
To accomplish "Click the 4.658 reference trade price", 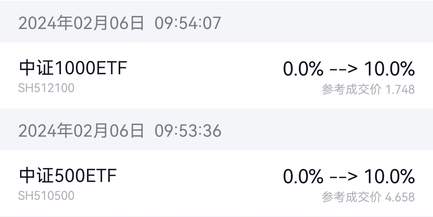I will pyautogui.click(x=400, y=197).
